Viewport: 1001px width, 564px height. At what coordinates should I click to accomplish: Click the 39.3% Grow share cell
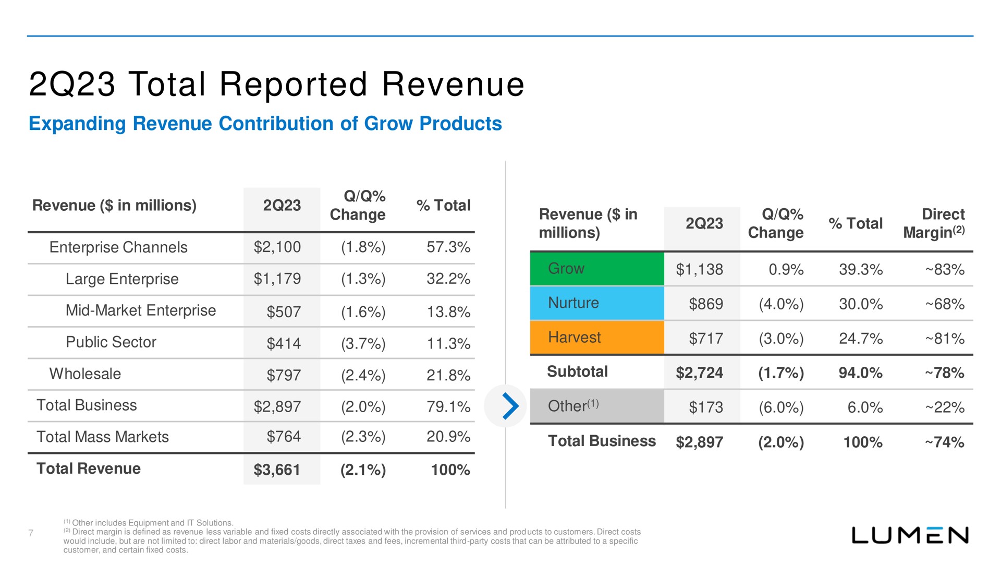click(x=861, y=270)
